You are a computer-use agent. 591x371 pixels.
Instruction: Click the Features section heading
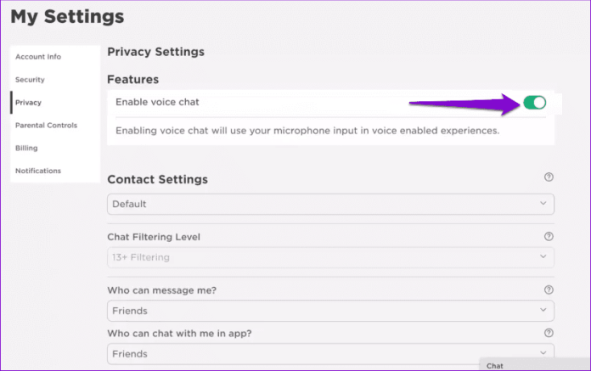(132, 79)
